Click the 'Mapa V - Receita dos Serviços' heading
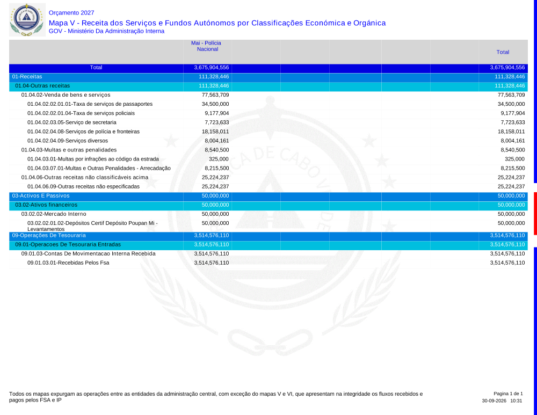 click(x=217, y=23)
